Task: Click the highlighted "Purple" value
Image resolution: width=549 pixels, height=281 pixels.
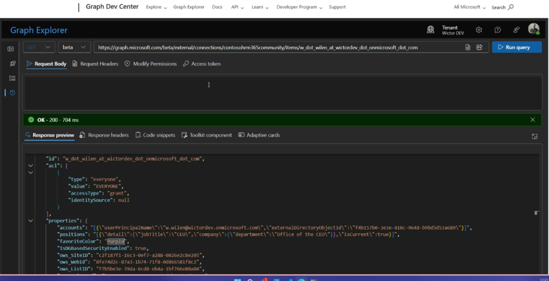Action: (x=116, y=241)
